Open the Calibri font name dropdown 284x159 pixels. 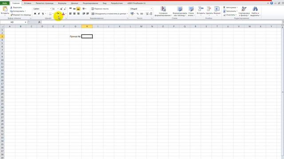point(51,9)
